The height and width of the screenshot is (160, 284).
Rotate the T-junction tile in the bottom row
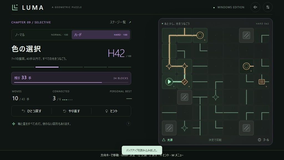click(x=200, y=128)
